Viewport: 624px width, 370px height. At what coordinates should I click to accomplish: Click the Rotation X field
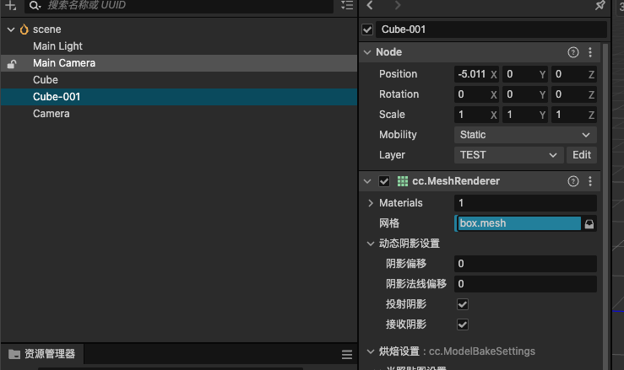[x=476, y=94]
